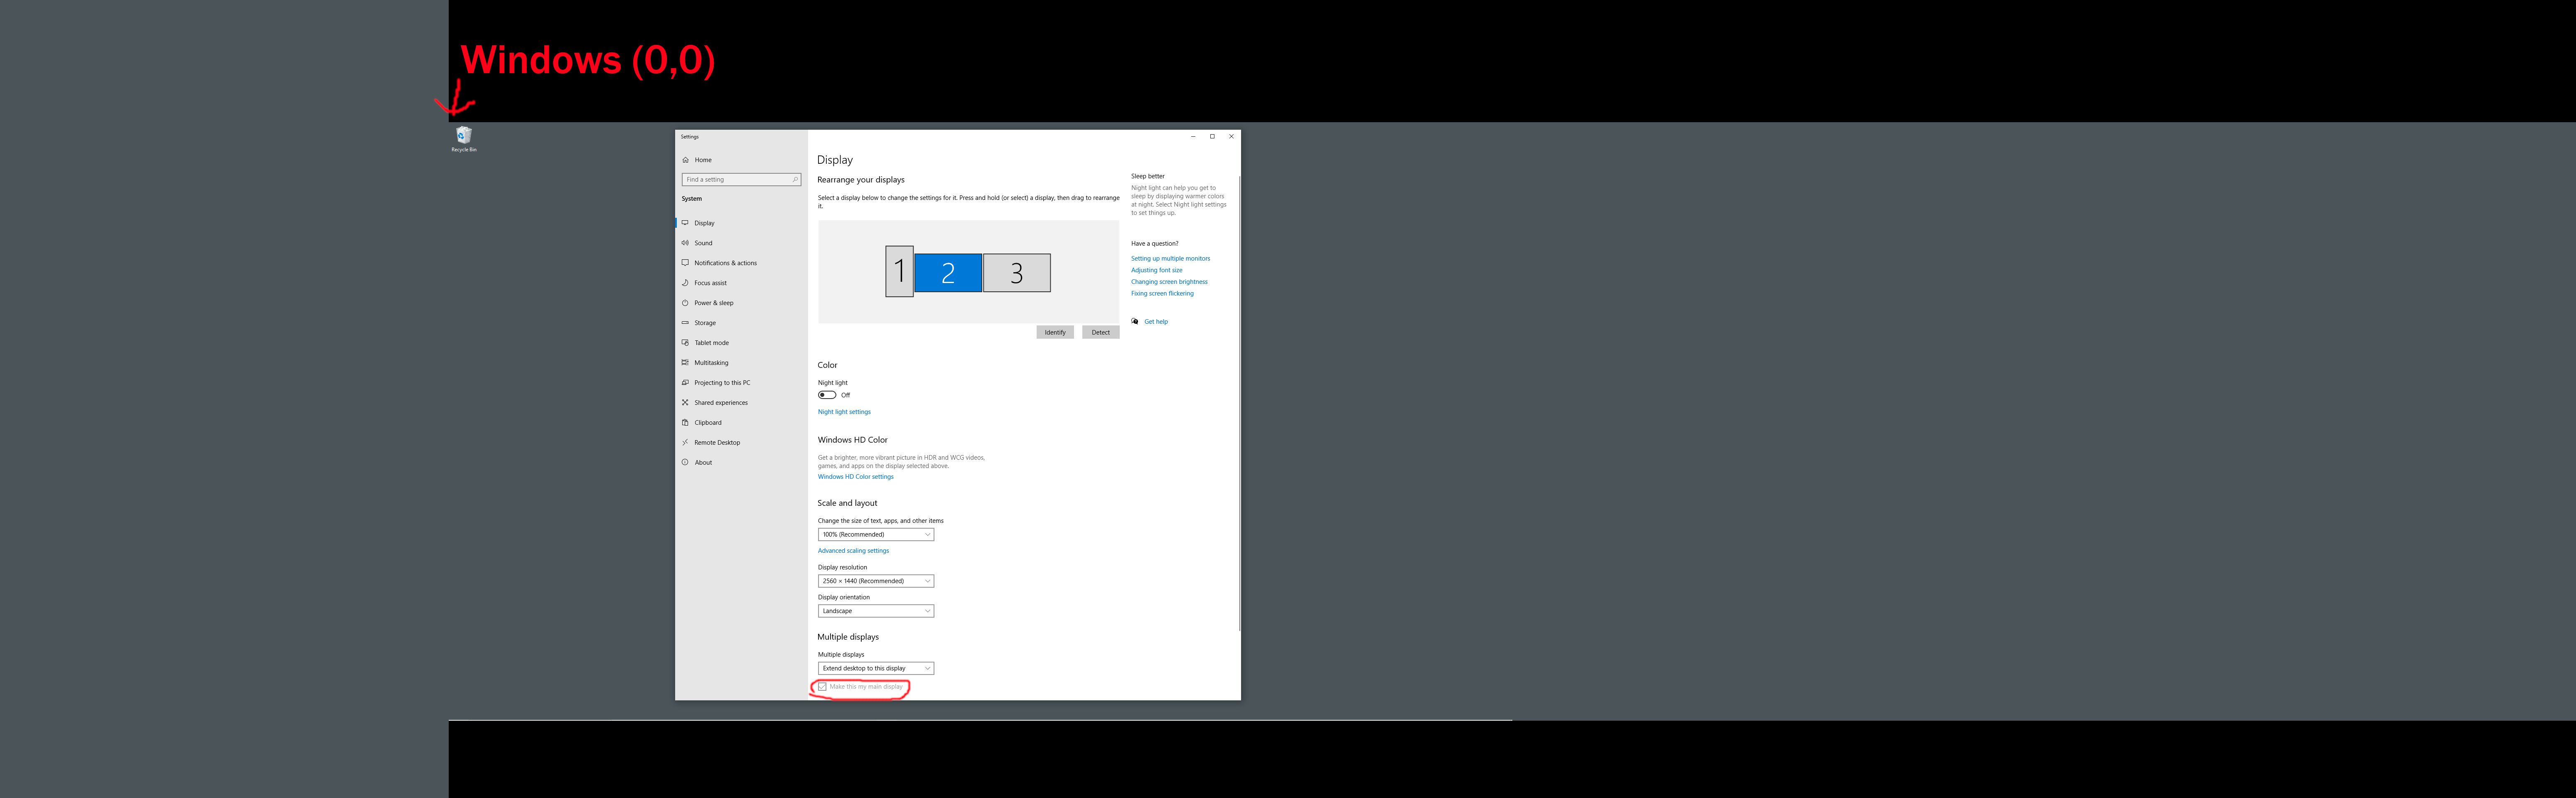Click the Detect button
This screenshot has width=2576, height=798.
coord(1100,332)
